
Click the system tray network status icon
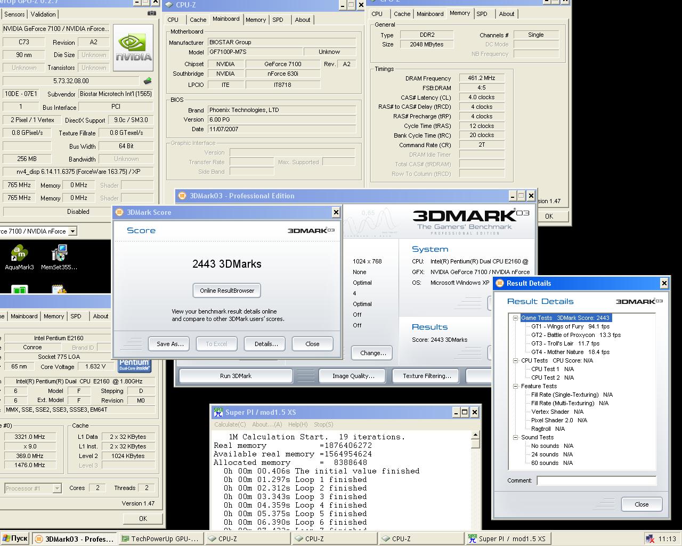coord(649,539)
